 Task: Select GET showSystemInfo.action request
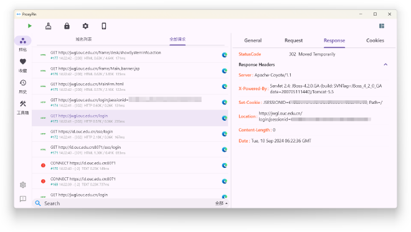[130, 55]
